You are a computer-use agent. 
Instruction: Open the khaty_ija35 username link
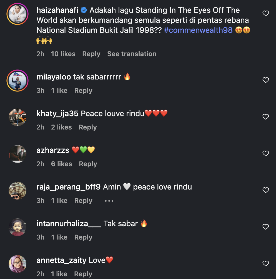57,113
